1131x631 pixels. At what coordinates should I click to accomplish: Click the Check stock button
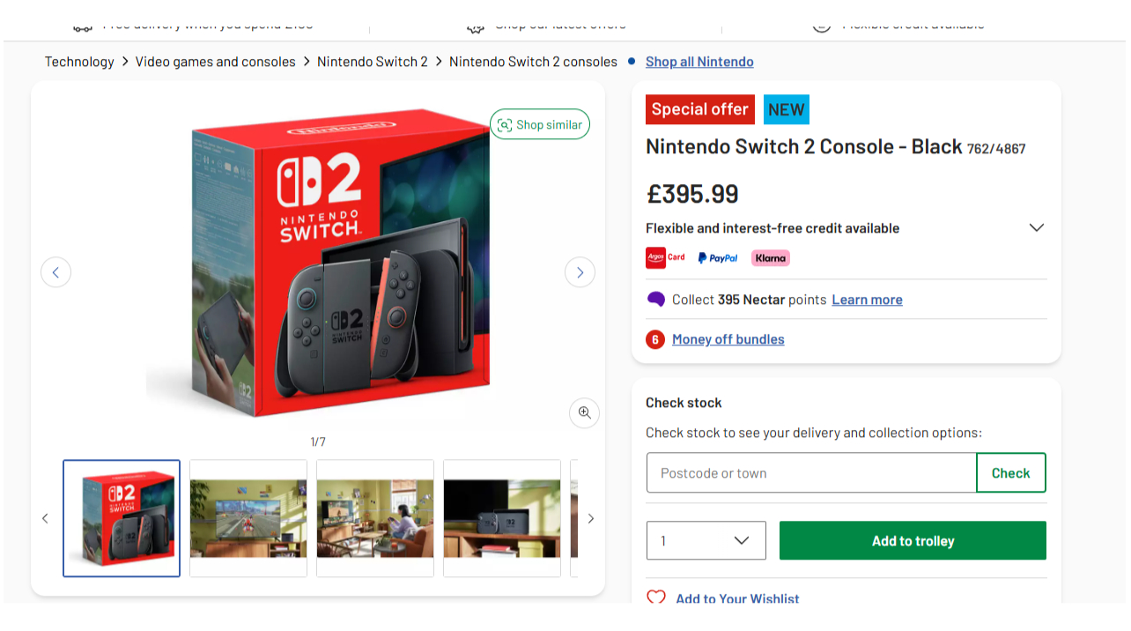coord(1010,472)
